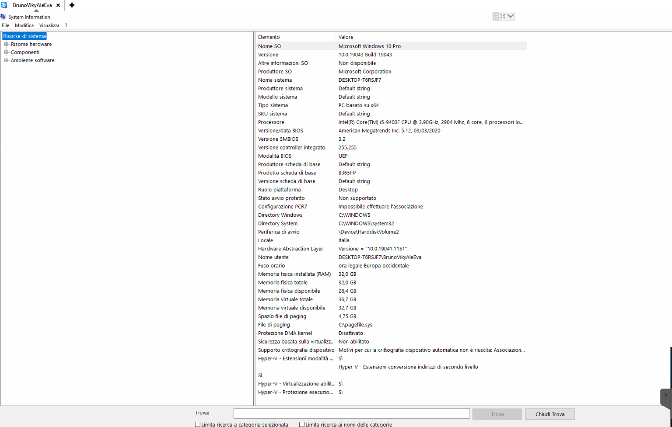Click the Chiudi Trova button
The image size is (672, 427).
(549, 414)
